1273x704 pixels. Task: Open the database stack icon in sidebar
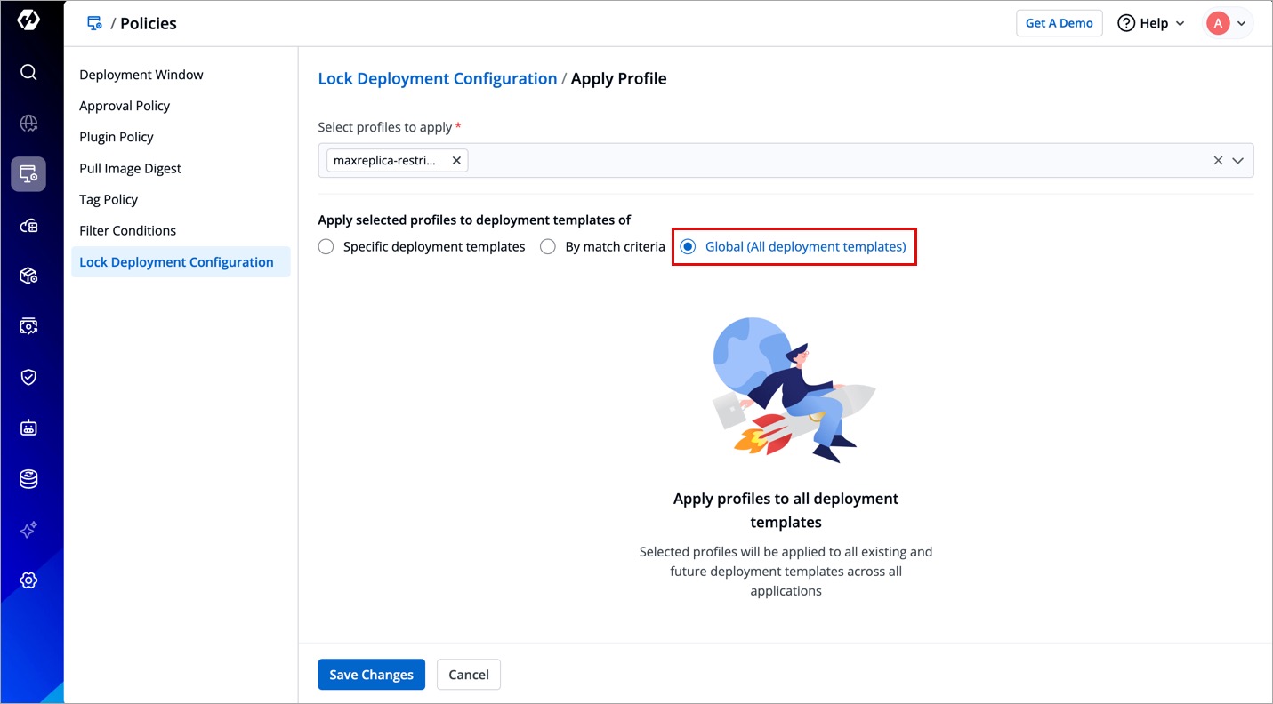[x=28, y=479]
